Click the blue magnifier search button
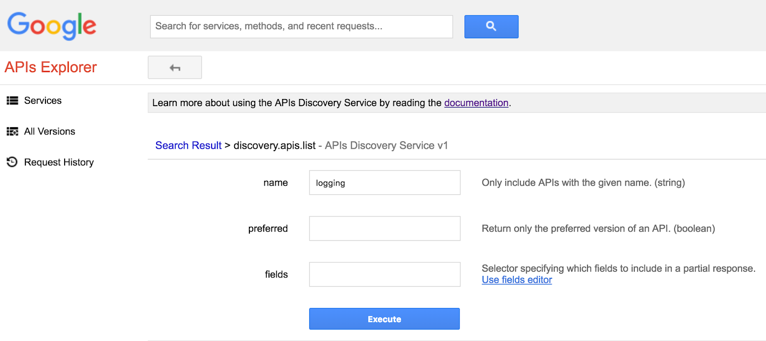Screen dimensions: 766x341 pos(491,26)
